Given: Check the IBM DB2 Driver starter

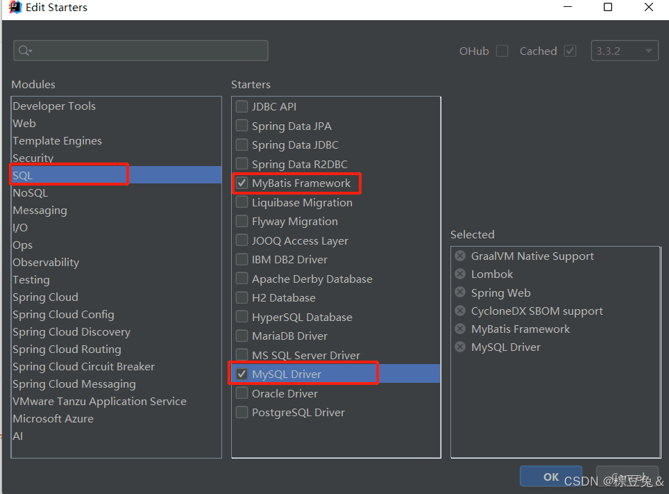Looking at the screenshot, I should tap(242, 259).
